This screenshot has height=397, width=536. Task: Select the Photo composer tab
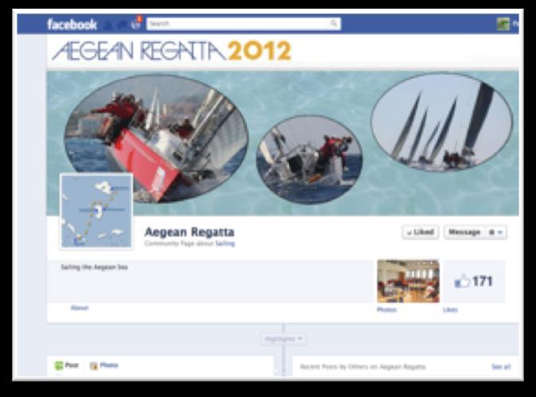(x=104, y=366)
